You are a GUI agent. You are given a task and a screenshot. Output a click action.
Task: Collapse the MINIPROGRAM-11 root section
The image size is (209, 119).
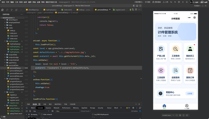(x=1, y=18)
